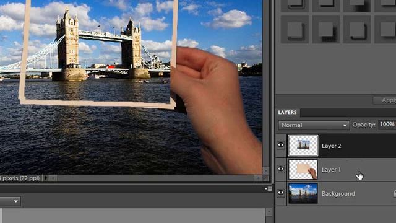Click the "Layer 1" layer name
Viewport: 396px width, 223px height.
[x=332, y=170]
